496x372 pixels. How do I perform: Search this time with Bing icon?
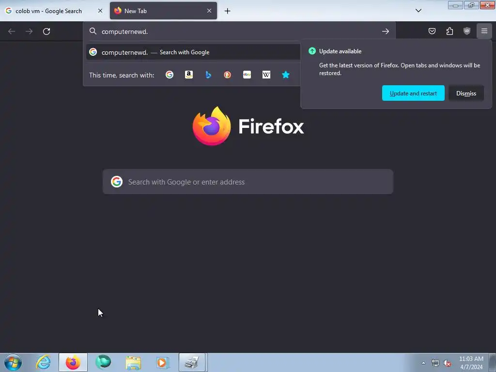click(208, 75)
